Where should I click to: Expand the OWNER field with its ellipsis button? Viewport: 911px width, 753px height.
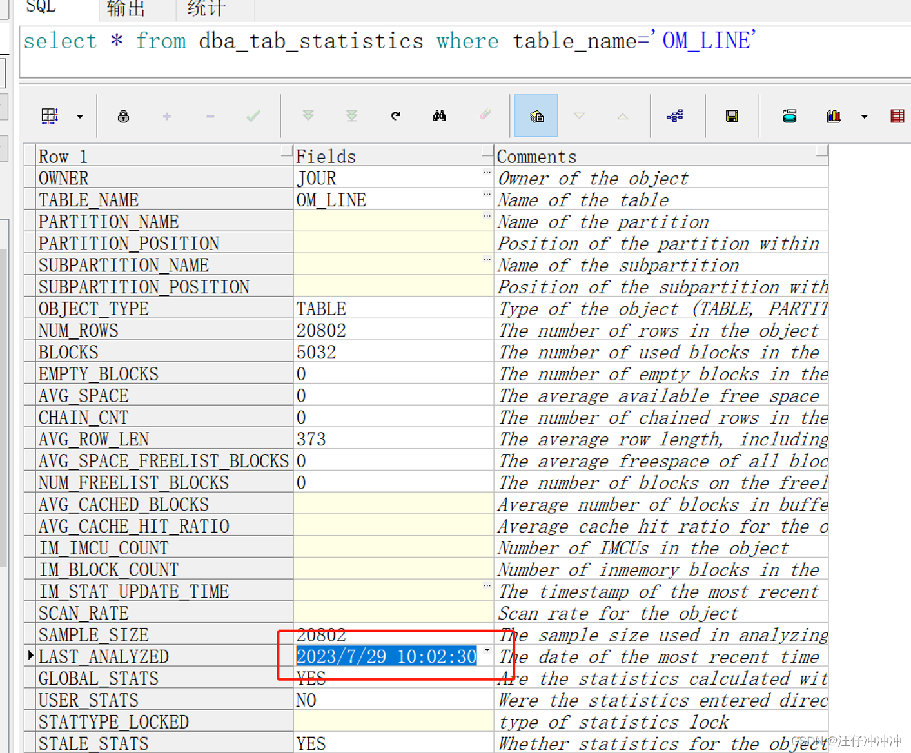pos(487,173)
